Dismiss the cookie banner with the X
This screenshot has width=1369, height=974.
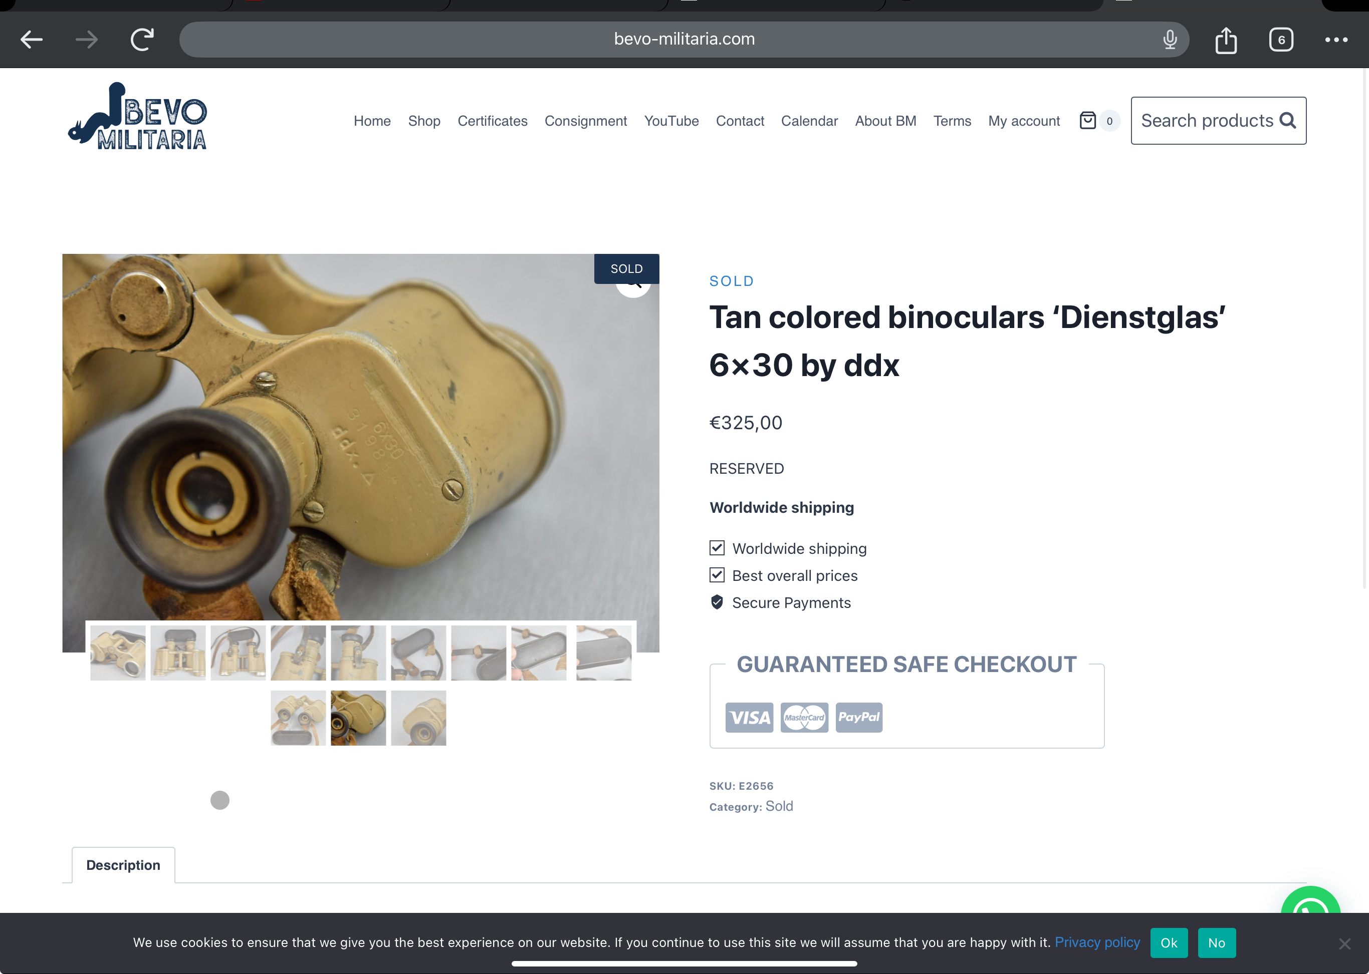click(x=1344, y=944)
